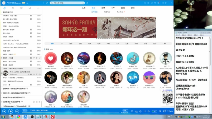Select the 公共电台 sub-tab
Image resolution: width=212 pixels, height=119 pixels.
tap(95, 12)
